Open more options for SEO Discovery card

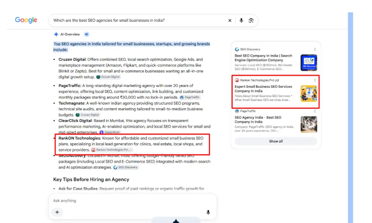[x=315, y=49]
